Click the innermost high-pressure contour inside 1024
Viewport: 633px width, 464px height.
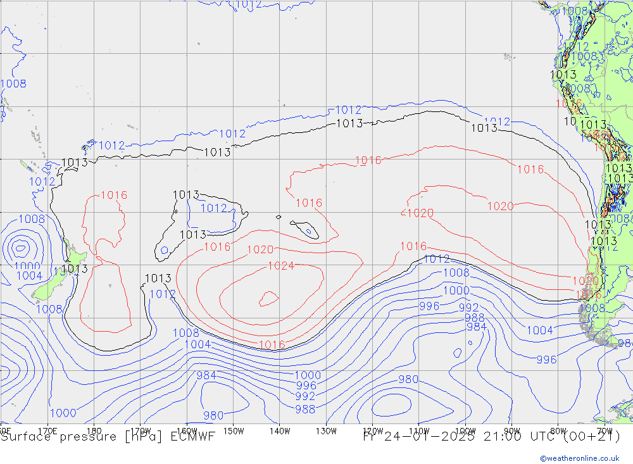269,297
